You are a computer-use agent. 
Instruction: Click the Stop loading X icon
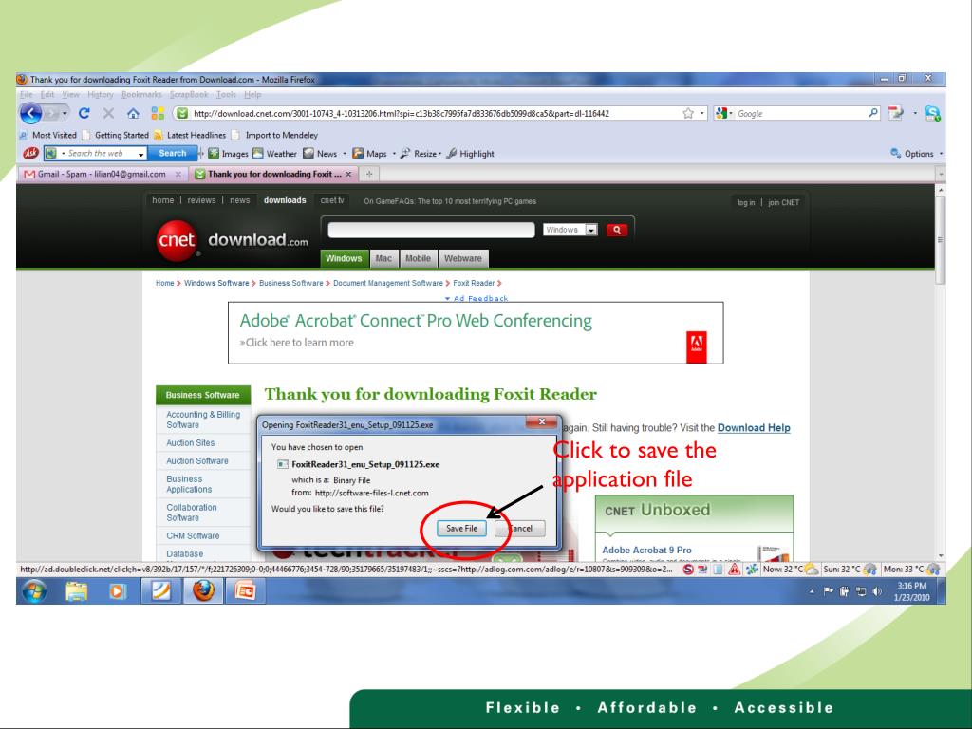[108, 113]
